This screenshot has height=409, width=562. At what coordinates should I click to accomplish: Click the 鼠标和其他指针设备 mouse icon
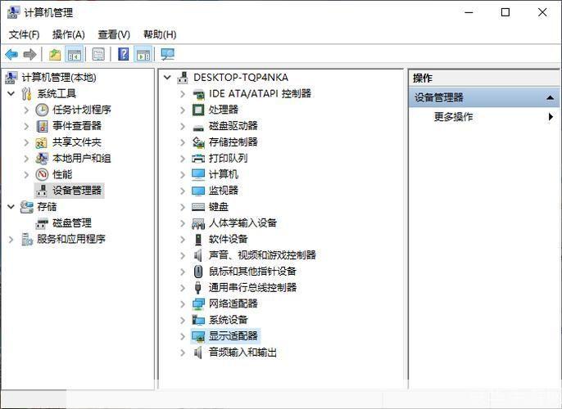click(198, 272)
